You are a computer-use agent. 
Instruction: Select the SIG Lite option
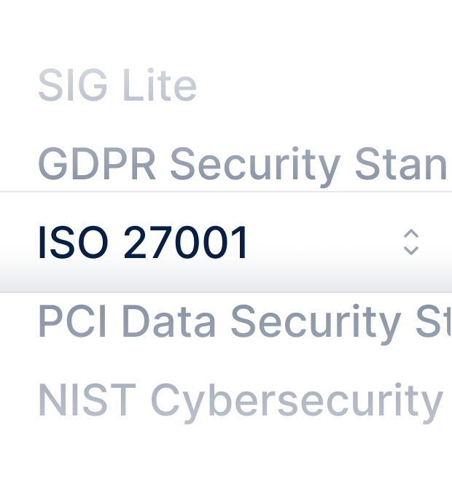click(117, 86)
